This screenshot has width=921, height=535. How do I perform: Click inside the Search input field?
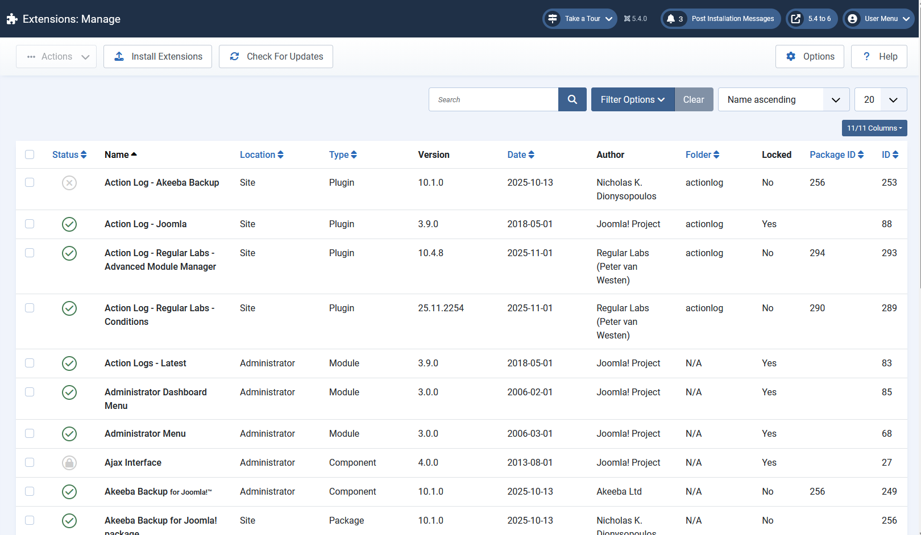click(x=495, y=99)
